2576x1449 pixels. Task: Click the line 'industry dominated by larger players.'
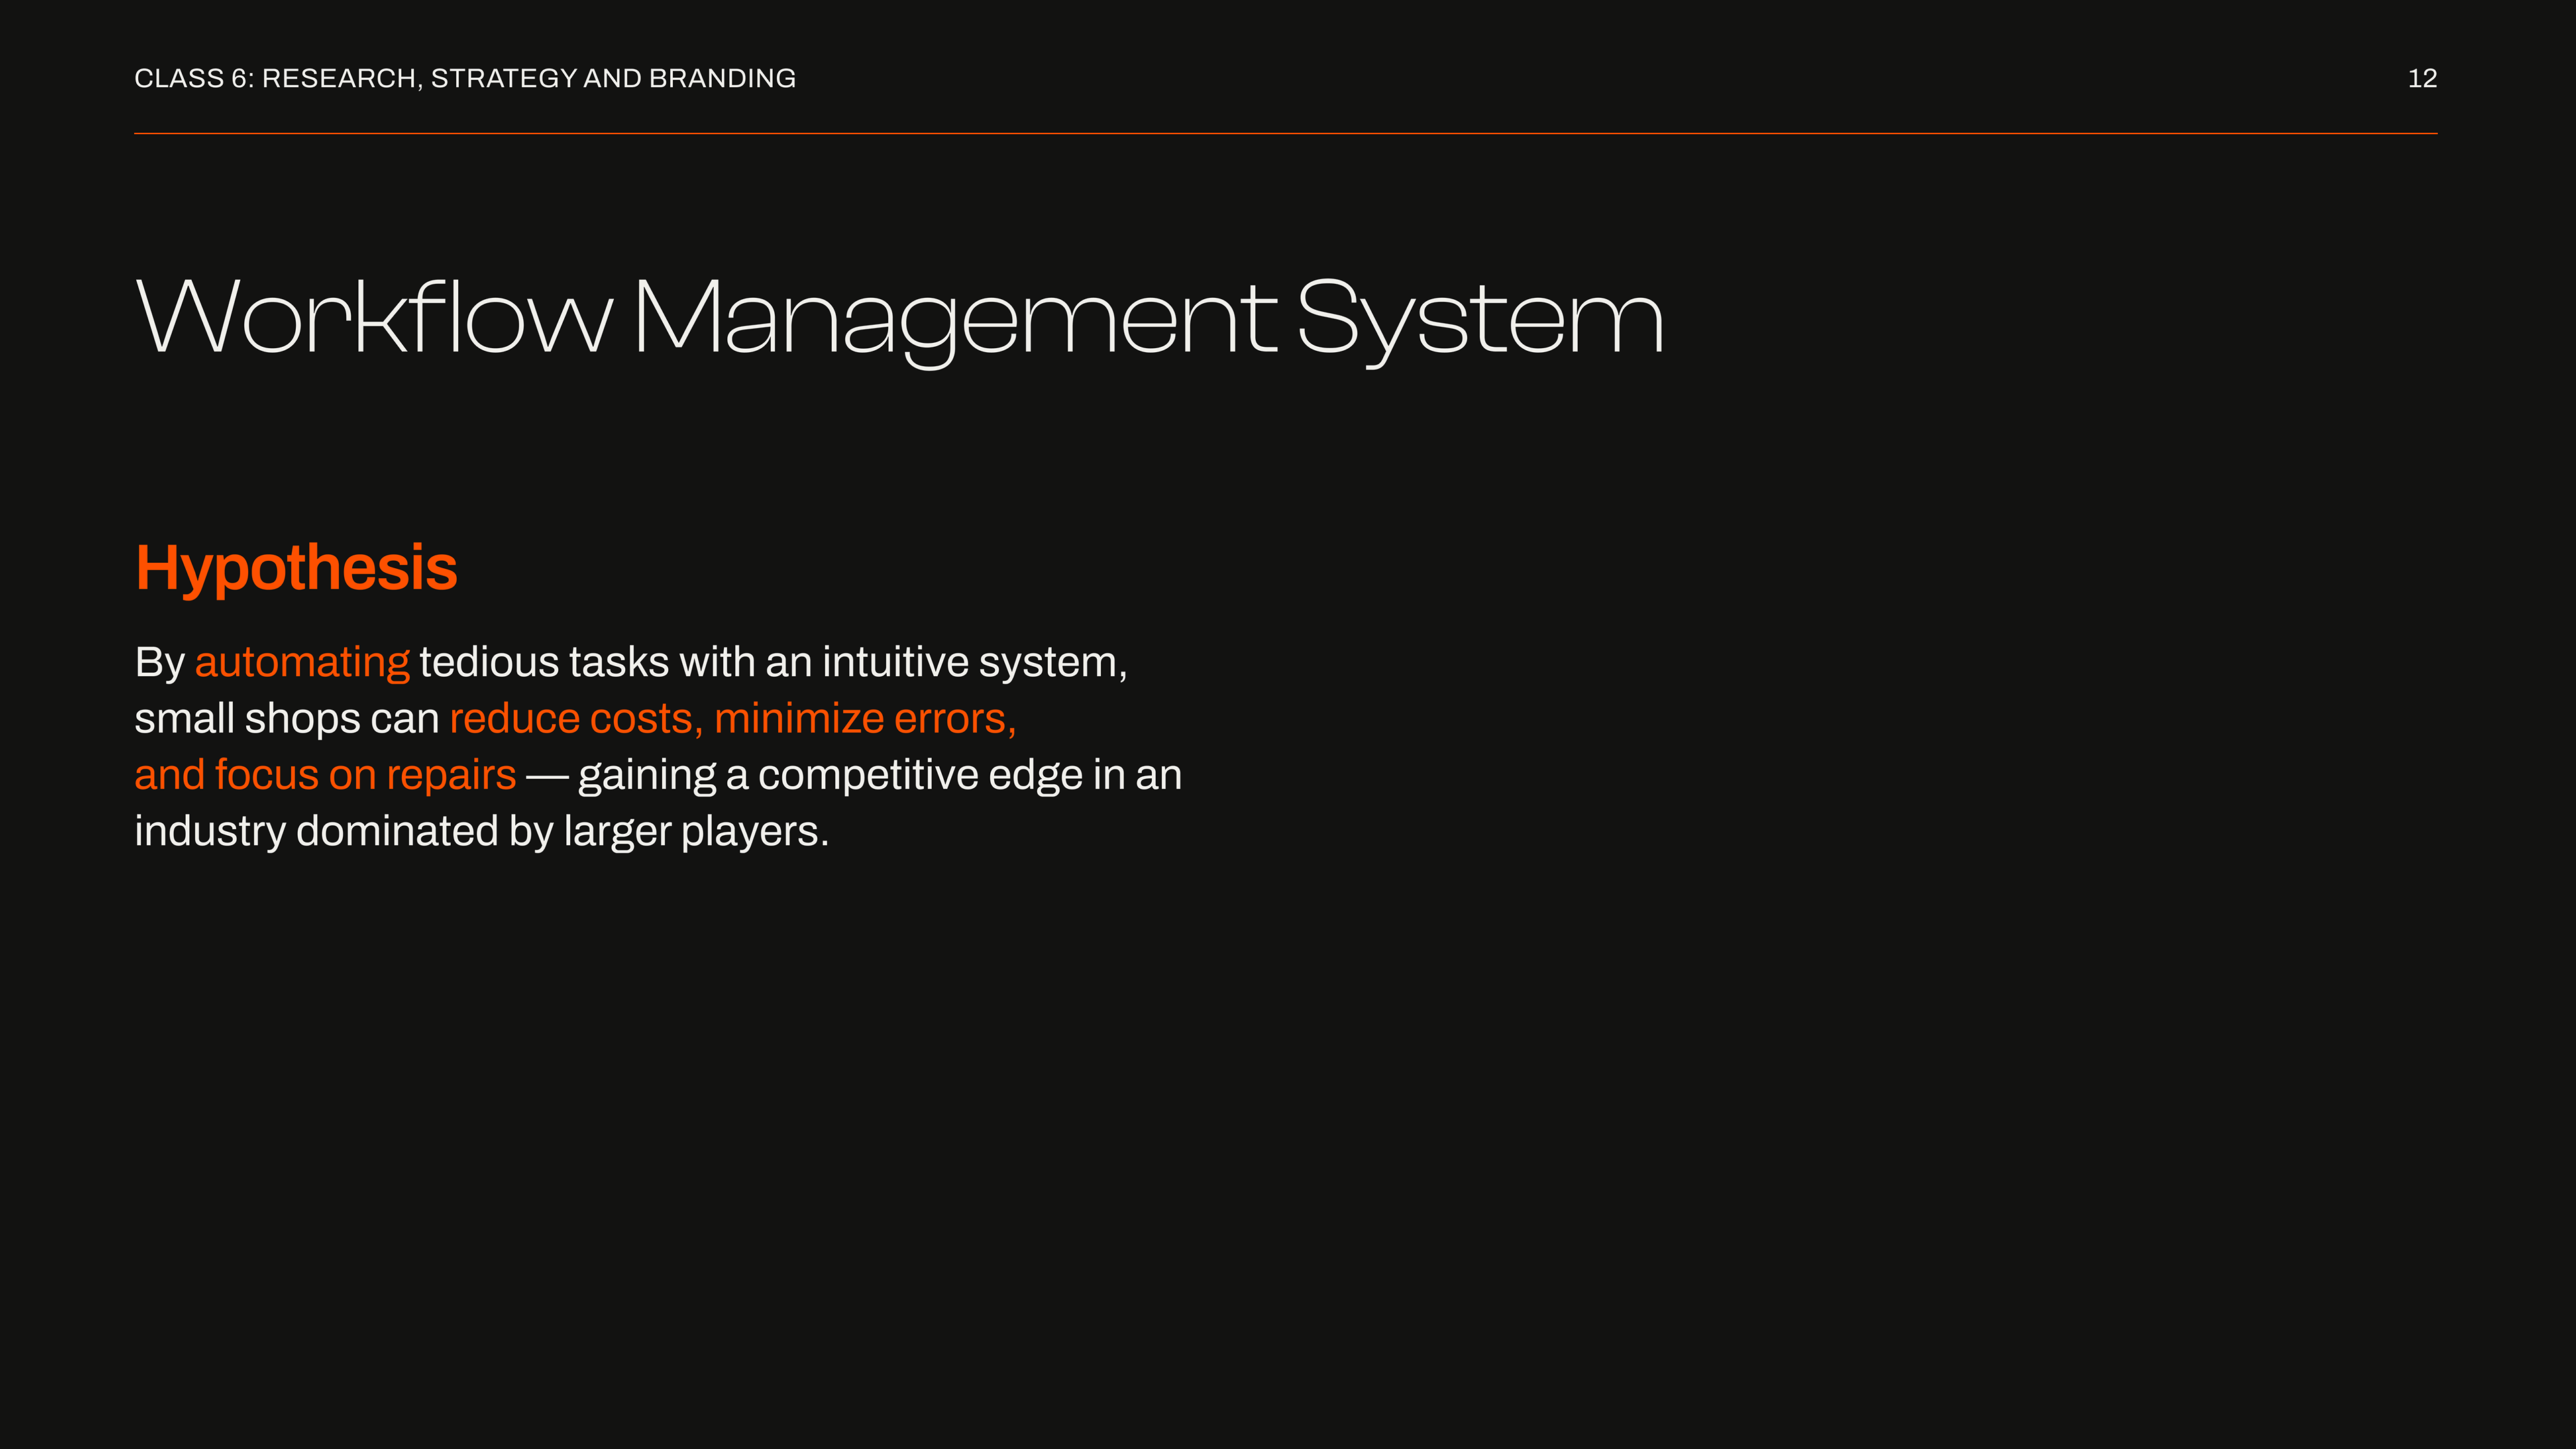pos(482,832)
